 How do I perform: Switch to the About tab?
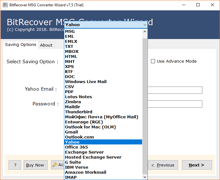(x=46, y=45)
